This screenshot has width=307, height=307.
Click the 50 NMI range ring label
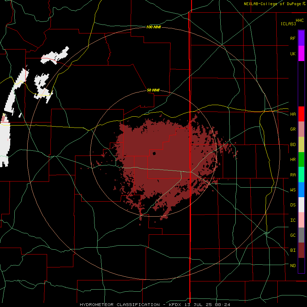point(153,90)
